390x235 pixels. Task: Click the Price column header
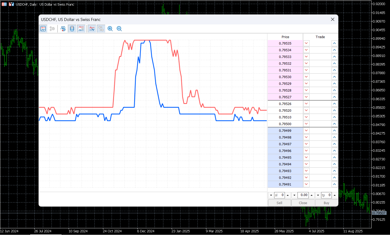285,37
